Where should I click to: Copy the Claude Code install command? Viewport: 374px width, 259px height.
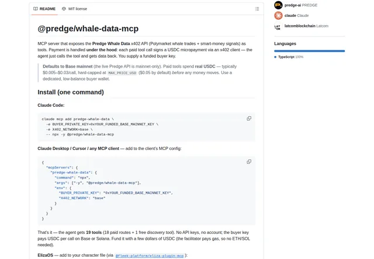click(x=249, y=118)
